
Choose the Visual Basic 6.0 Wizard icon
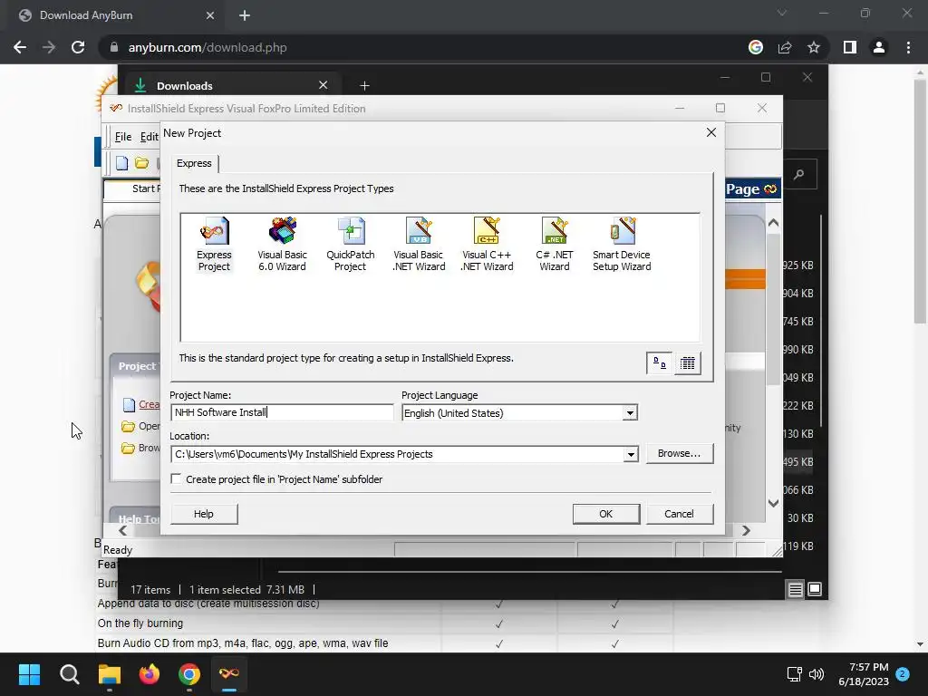[x=283, y=244]
